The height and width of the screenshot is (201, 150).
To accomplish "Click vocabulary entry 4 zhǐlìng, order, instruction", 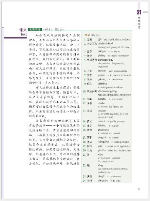I will (x=107, y=56).
